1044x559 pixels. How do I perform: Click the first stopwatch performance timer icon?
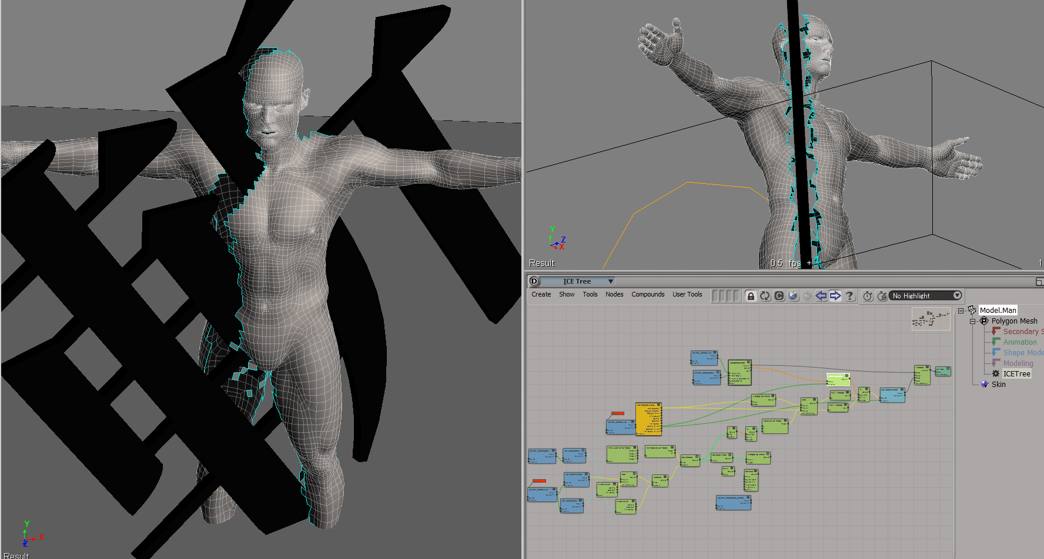tap(868, 296)
